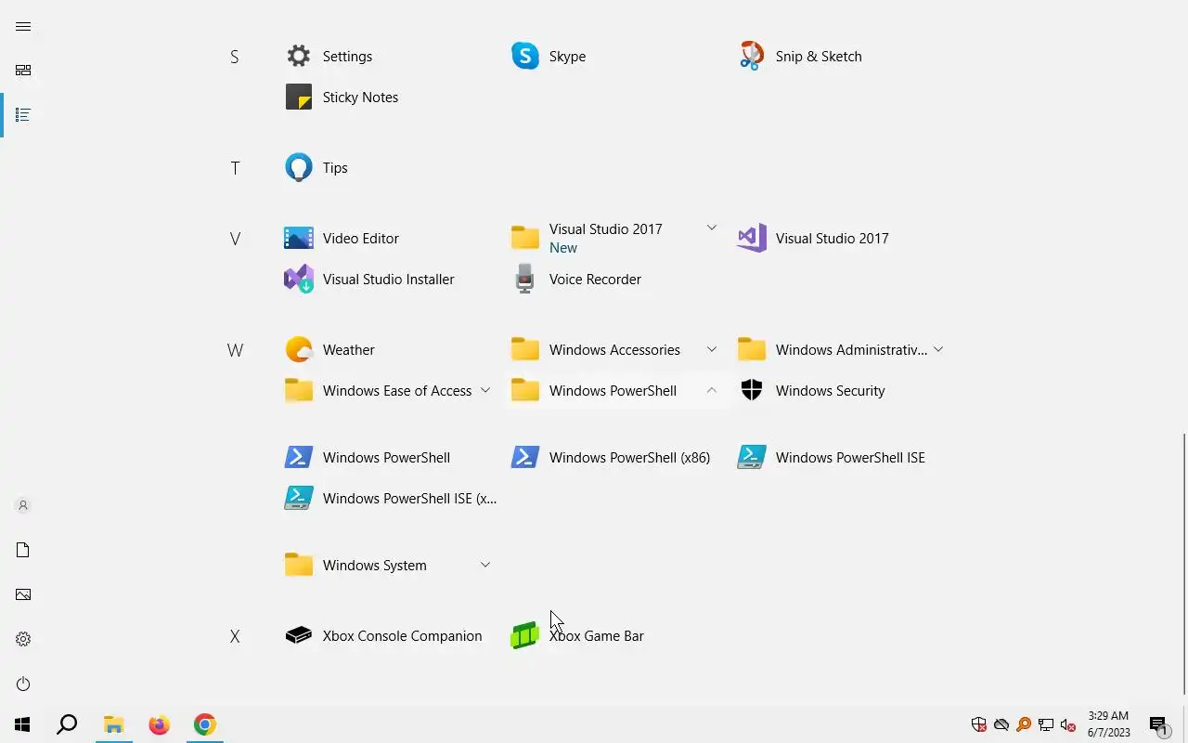
Task: Click the letter V section header
Action: coord(235,239)
